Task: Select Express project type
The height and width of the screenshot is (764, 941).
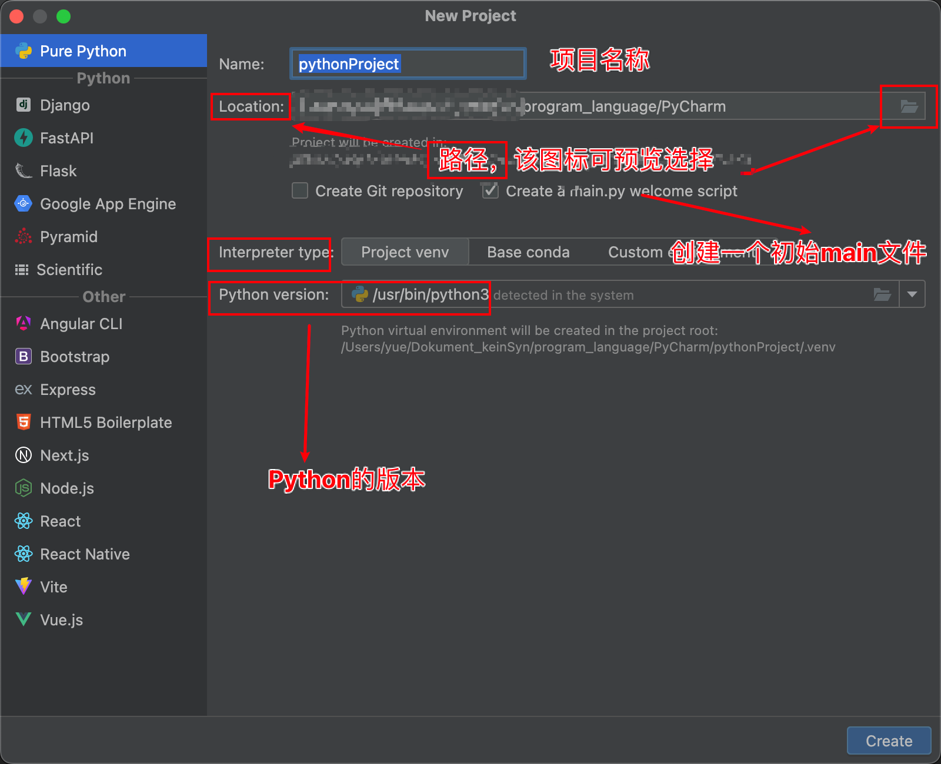Action: pos(104,389)
